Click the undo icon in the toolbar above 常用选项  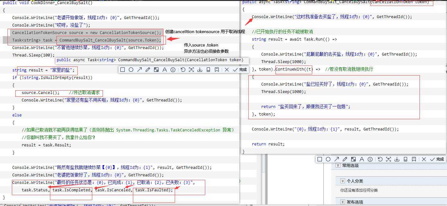380,159
